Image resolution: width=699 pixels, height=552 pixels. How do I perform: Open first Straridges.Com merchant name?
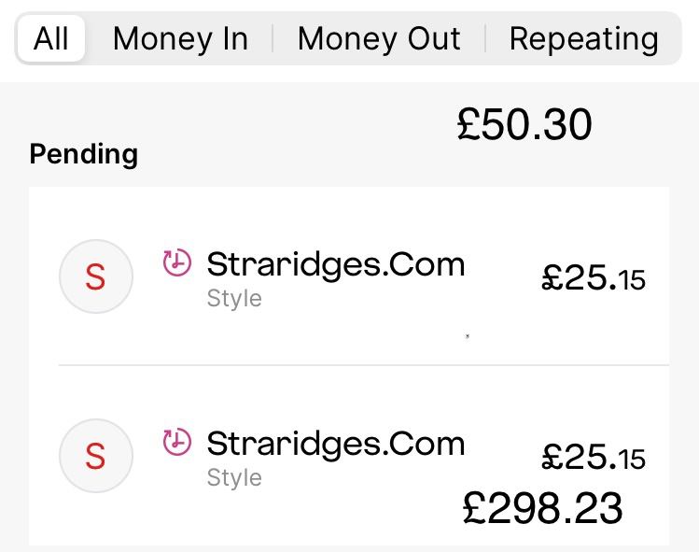(x=336, y=264)
